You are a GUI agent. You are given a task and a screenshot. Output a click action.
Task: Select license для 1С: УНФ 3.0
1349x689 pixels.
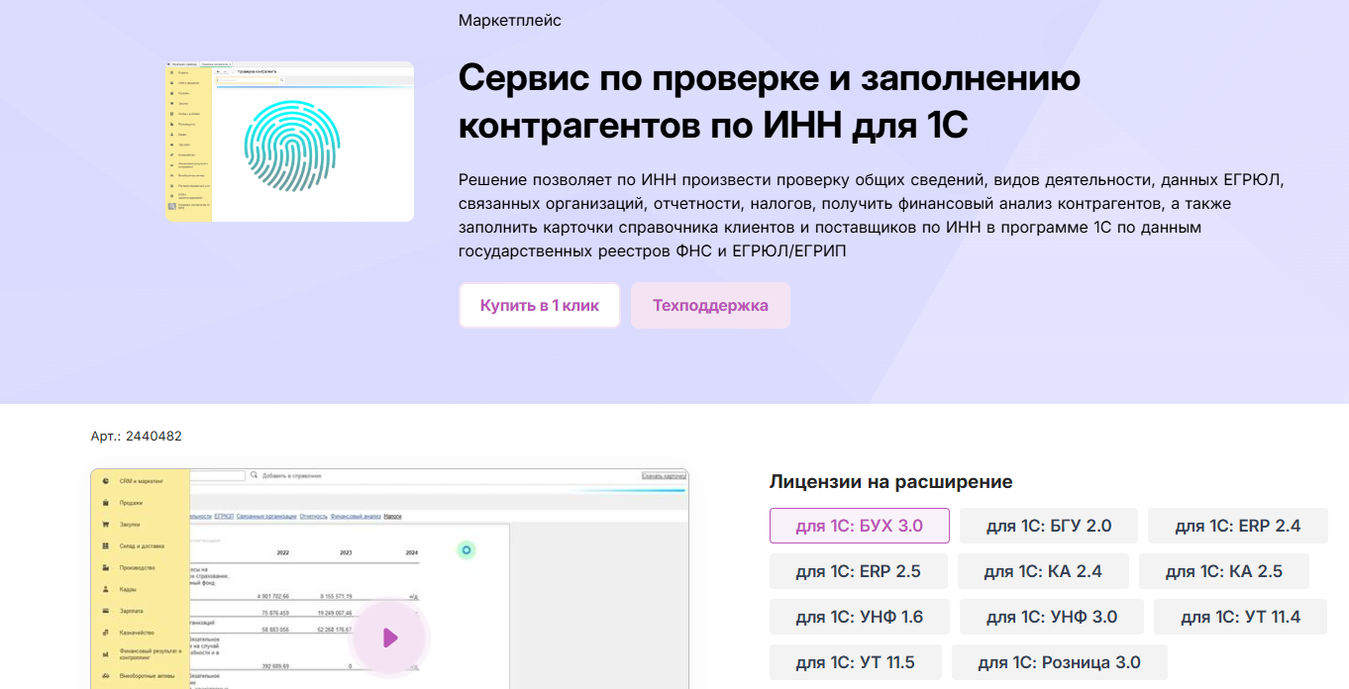pyautogui.click(x=1052, y=617)
